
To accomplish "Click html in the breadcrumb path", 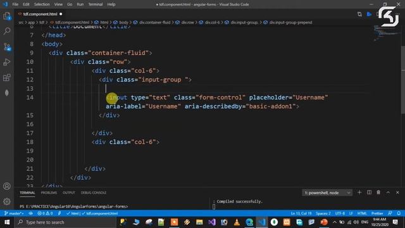I will (x=104, y=23).
